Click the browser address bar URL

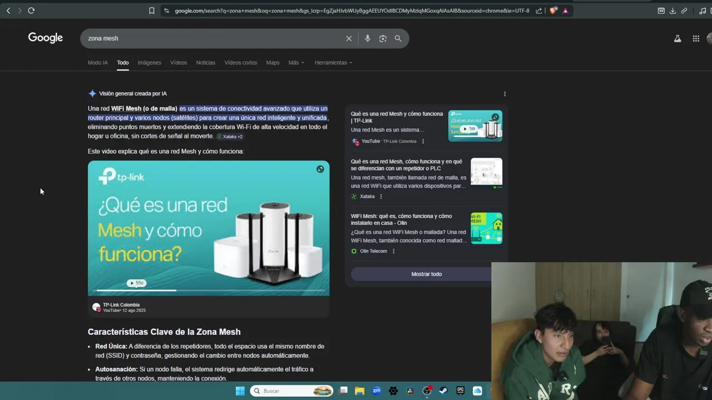[352, 11]
